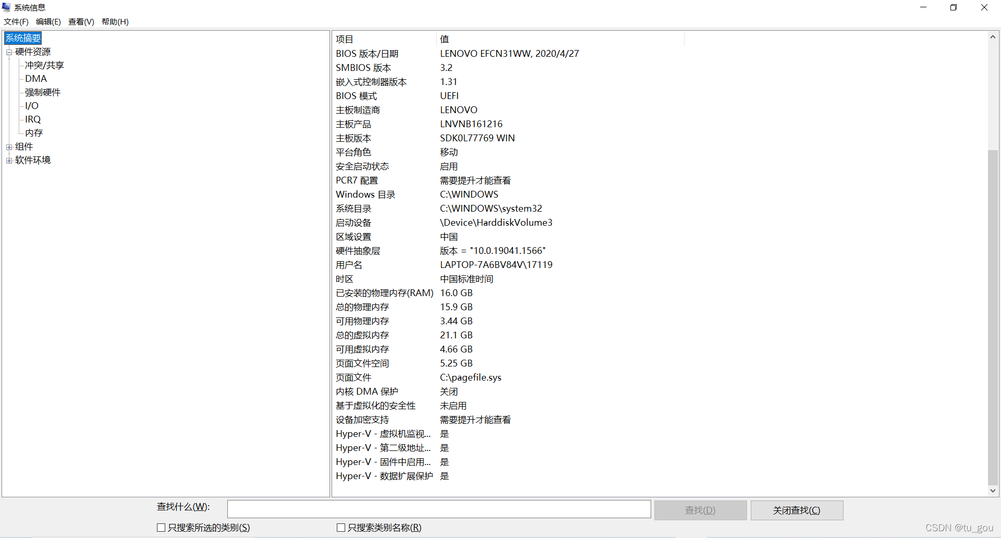This screenshot has width=1001, height=538.
Task: Select the BIOS 版本/日期 row
Action: (x=508, y=54)
